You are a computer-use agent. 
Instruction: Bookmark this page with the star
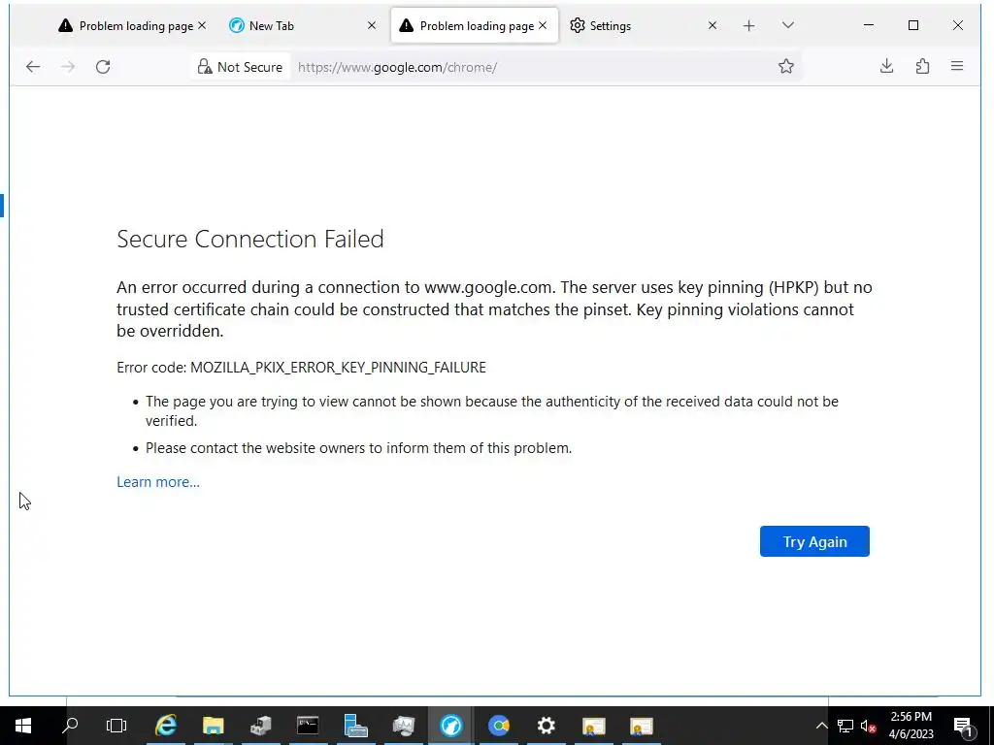786,66
